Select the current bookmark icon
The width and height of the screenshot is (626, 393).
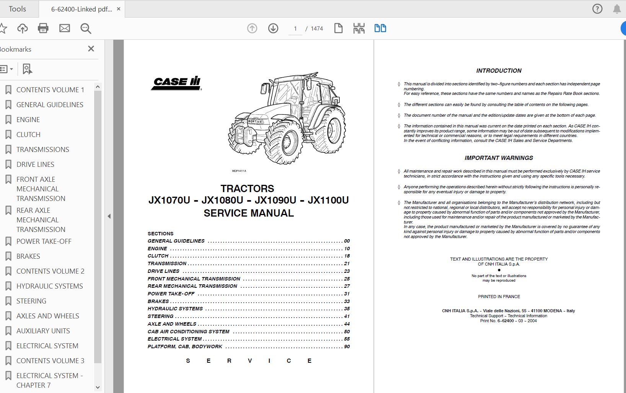point(26,69)
